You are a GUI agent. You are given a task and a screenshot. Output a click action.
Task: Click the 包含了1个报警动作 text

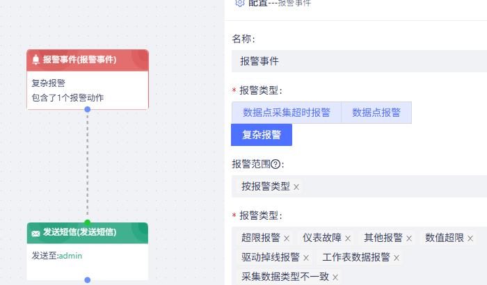[x=67, y=98]
